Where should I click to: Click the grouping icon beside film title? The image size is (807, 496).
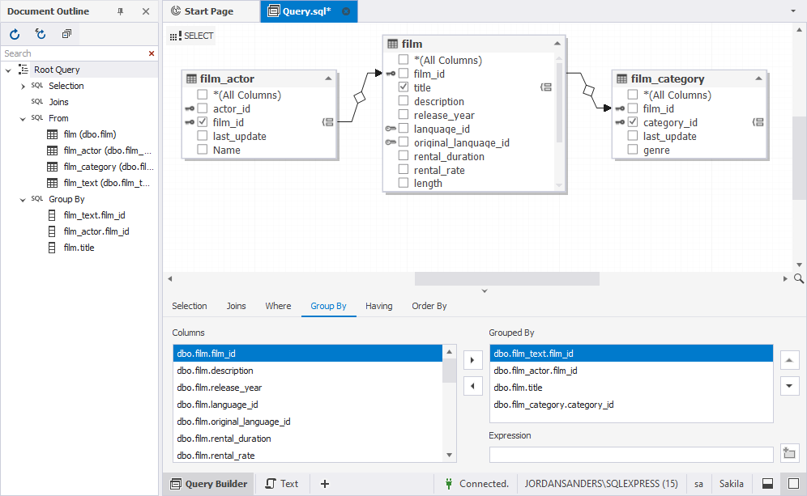point(546,87)
